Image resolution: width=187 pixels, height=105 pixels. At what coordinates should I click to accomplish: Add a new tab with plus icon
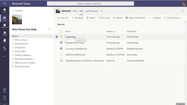point(102,11)
